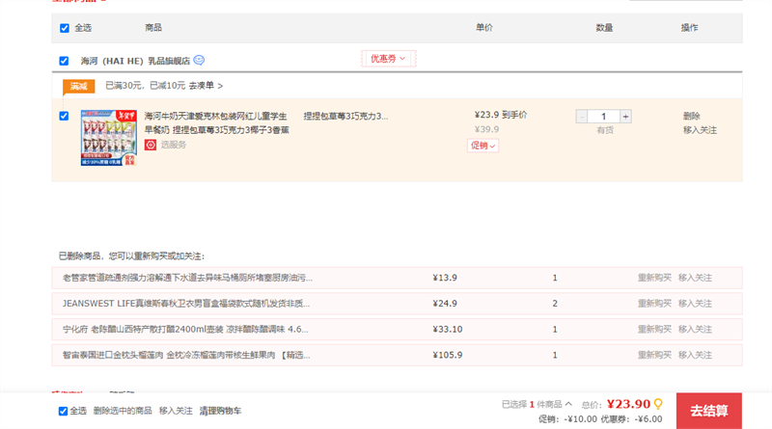This screenshot has width=772, height=429.
Task: Click 删除 to remove the milk item
Action: pos(691,116)
